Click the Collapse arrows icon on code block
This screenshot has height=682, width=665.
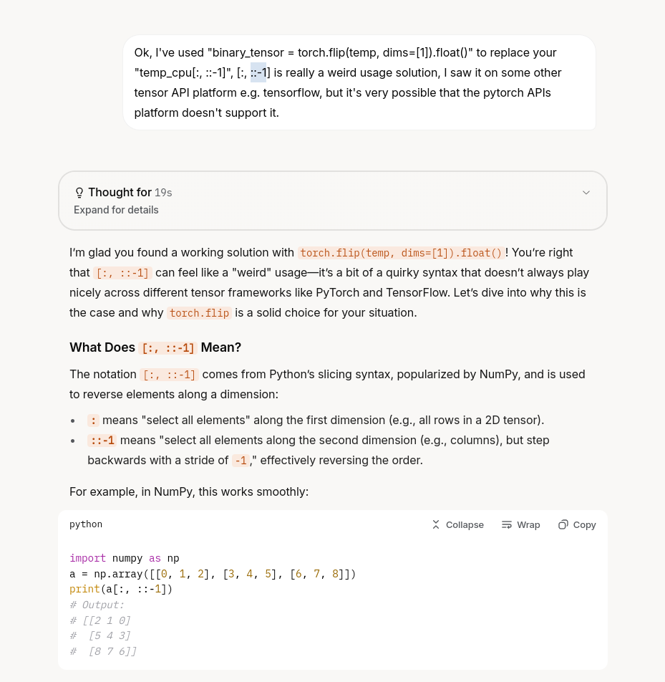(436, 525)
